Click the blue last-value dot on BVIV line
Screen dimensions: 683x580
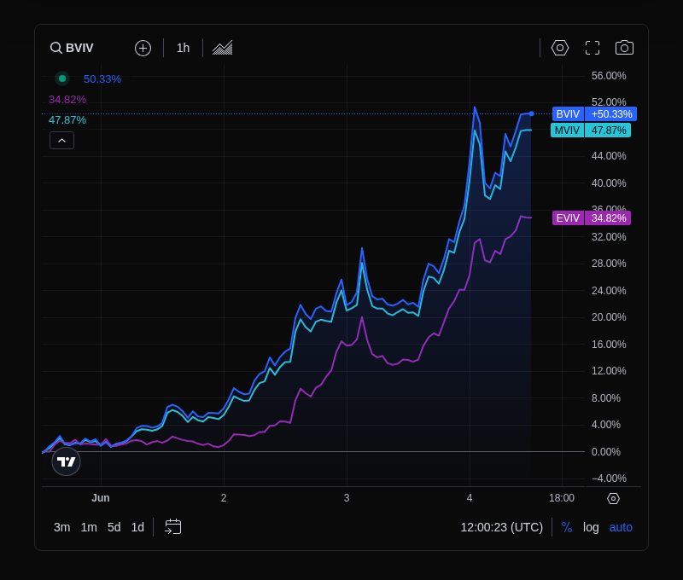tap(531, 113)
